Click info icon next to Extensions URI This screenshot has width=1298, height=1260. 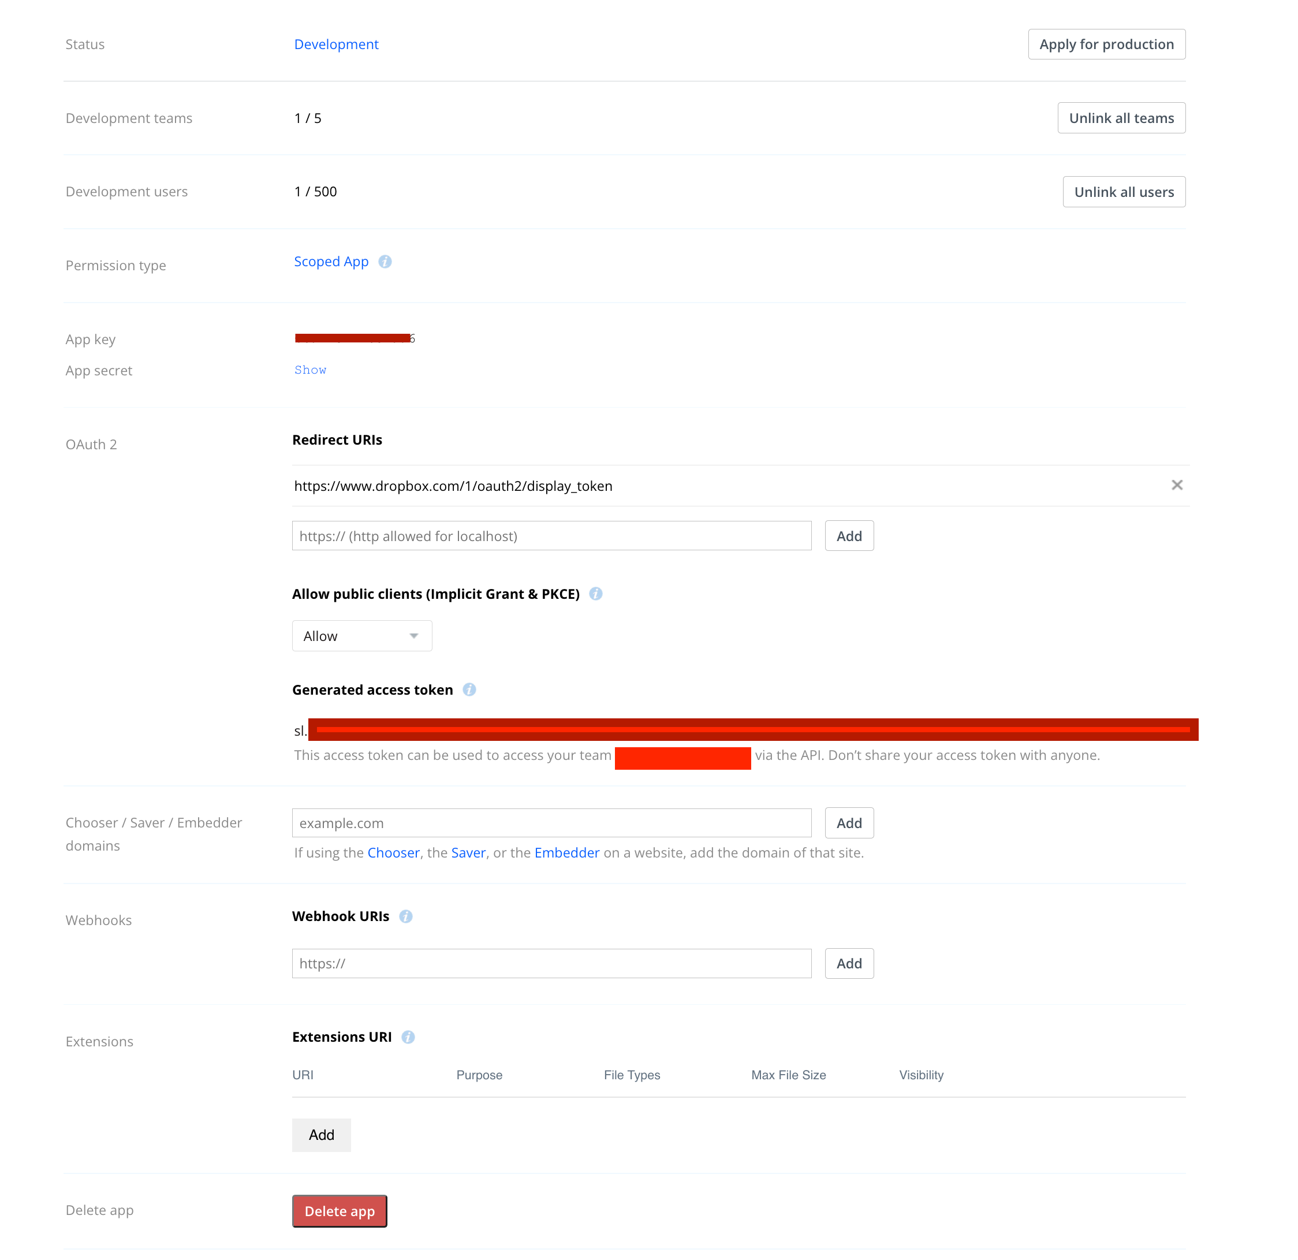coord(408,1037)
